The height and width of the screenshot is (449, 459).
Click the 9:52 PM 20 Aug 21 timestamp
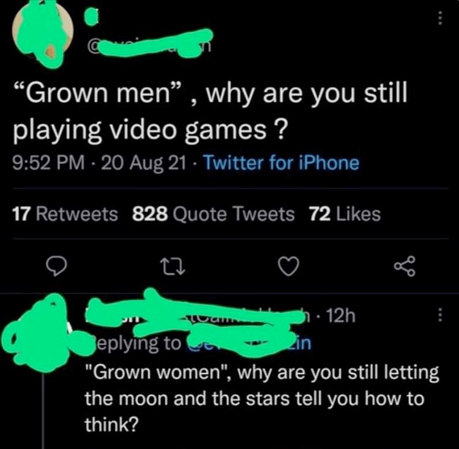click(x=99, y=163)
